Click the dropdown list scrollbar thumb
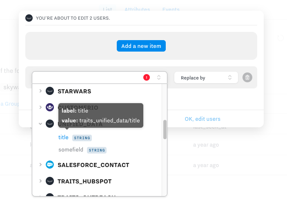 pyautogui.click(x=165, y=130)
